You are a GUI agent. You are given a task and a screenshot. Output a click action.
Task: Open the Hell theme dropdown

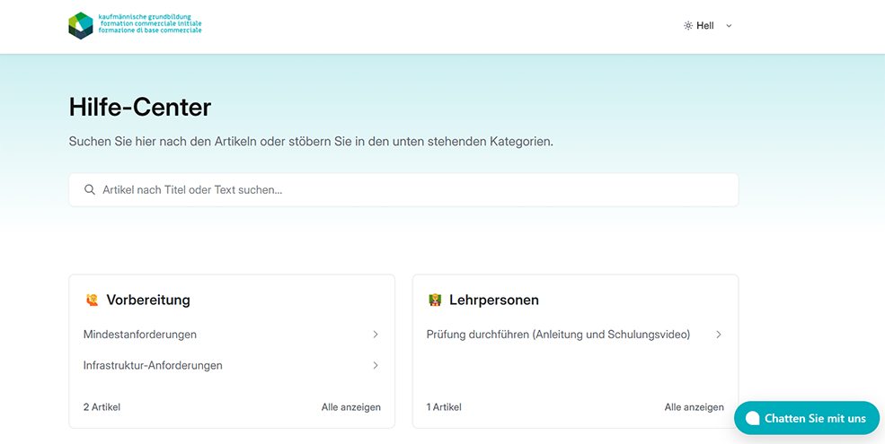coord(707,26)
